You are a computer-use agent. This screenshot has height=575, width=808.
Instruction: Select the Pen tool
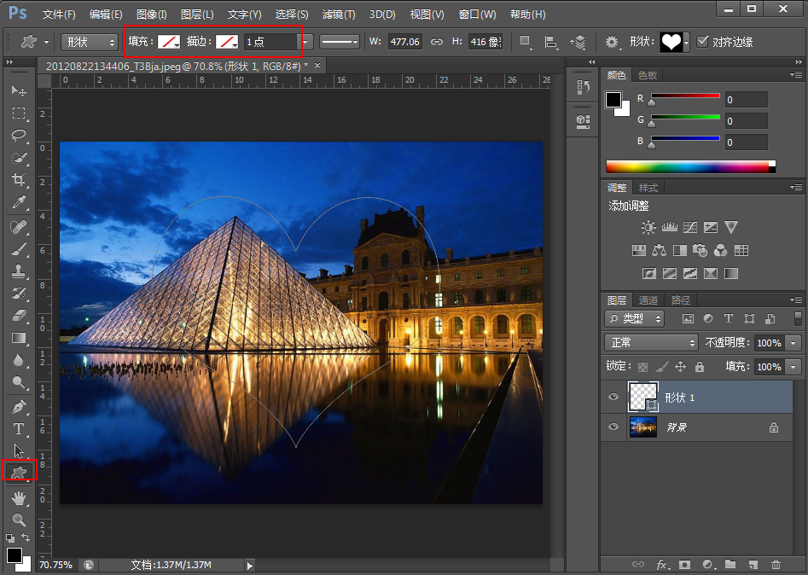click(18, 406)
